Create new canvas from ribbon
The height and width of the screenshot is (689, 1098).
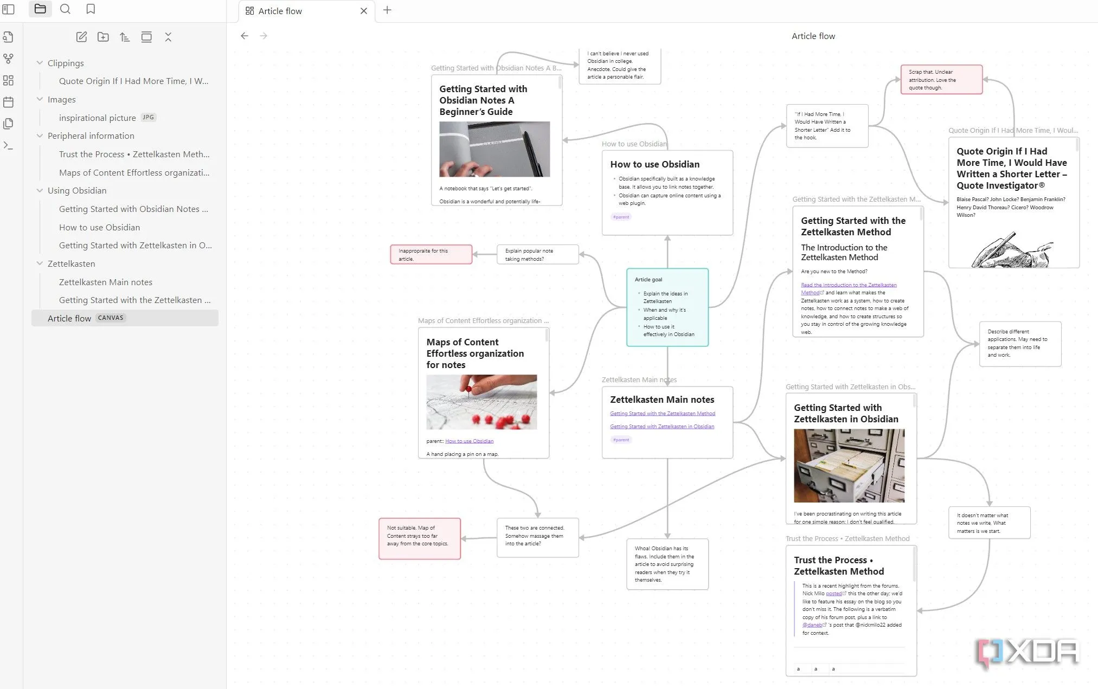coord(8,80)
